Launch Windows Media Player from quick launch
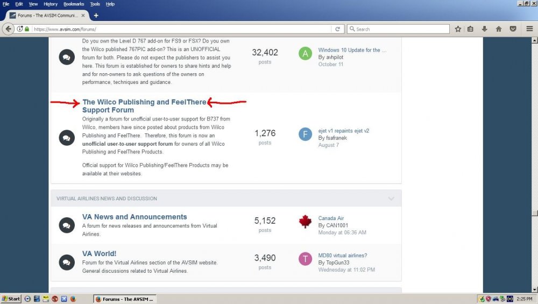538x304 pixels. (x=27, y=299)
